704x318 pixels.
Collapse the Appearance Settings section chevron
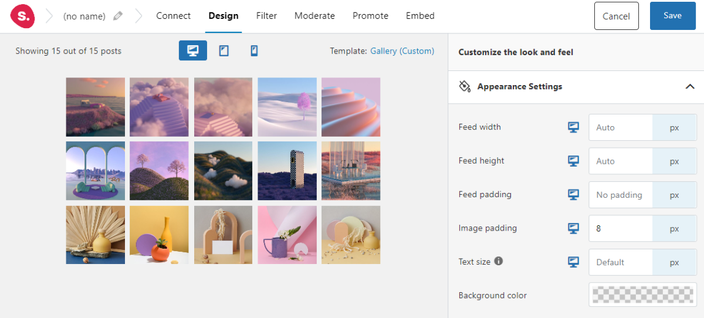click(690, 86)
